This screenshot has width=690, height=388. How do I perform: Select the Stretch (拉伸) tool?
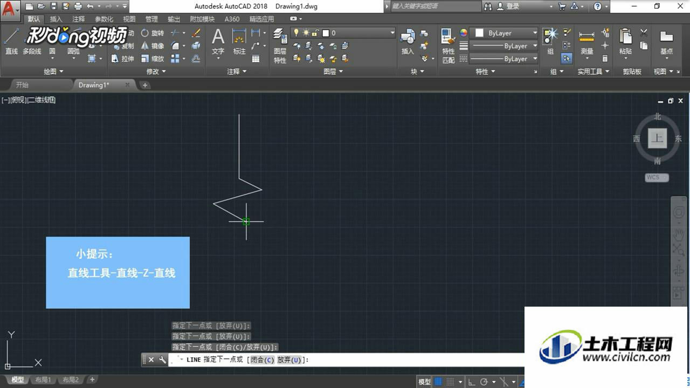click(x=123, y=59)
